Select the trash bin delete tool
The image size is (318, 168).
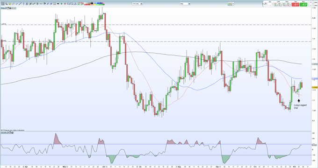(x=37, y=3)
